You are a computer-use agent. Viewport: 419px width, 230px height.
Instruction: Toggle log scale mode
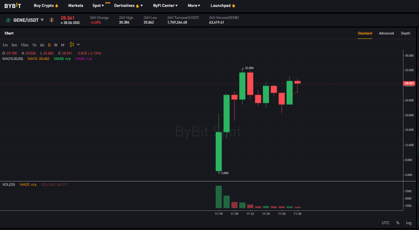click(408, 223)
